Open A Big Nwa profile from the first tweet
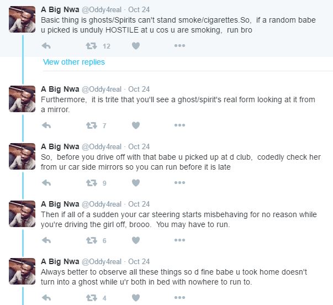Image resolution: width=333 pixels, height=305 pixels. (x=60, y=9)
